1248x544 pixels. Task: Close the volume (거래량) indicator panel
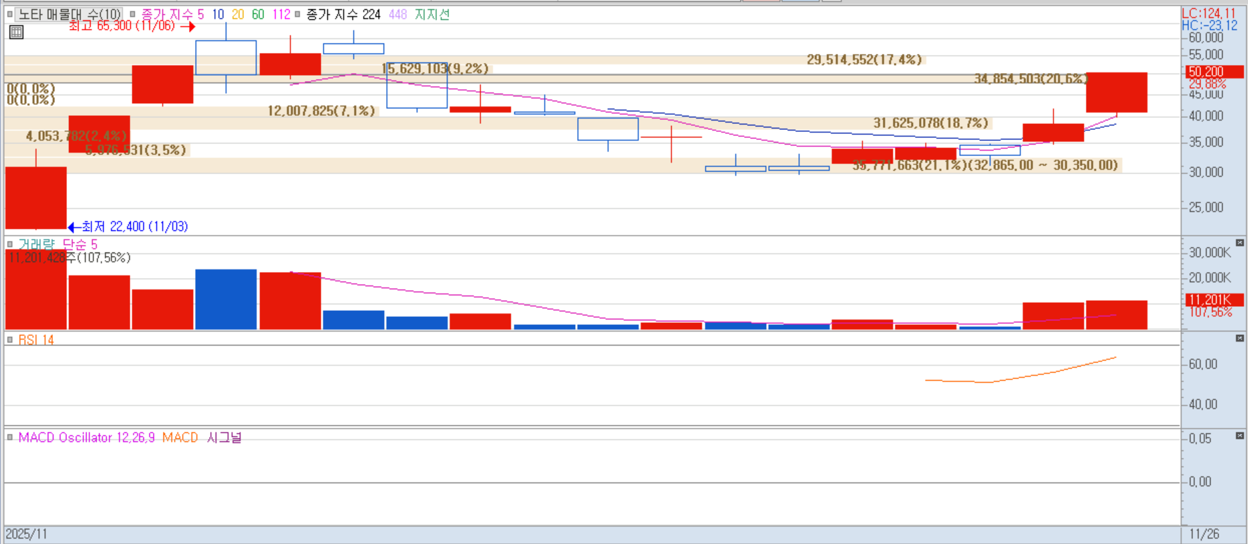(1240, 243)
